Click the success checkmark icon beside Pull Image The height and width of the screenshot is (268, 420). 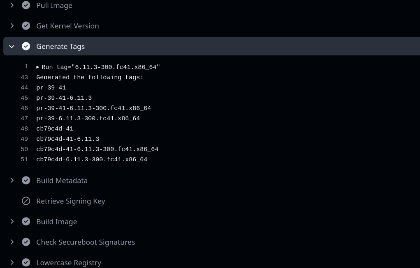(26, 5)
